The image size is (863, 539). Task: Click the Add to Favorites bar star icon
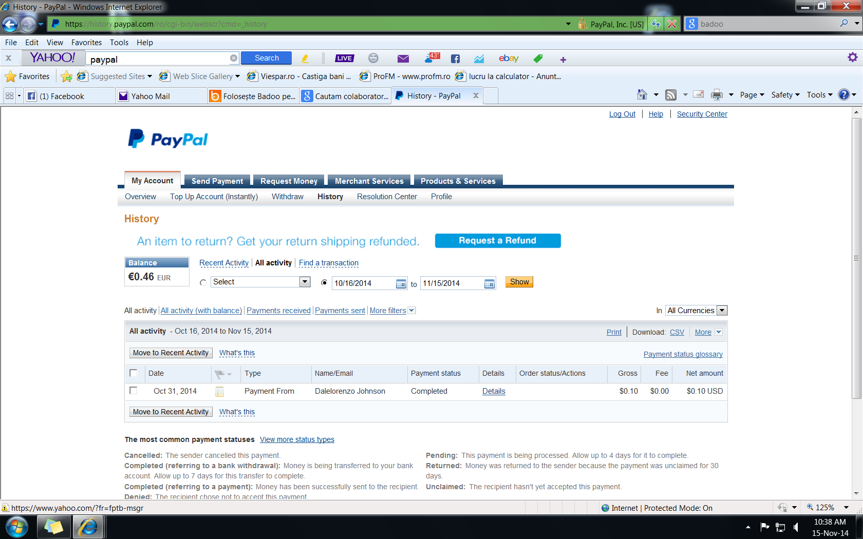[66, 76]
